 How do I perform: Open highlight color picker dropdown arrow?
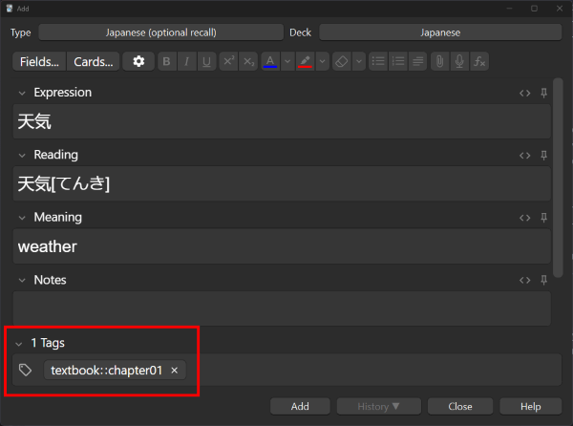point(323,61)
